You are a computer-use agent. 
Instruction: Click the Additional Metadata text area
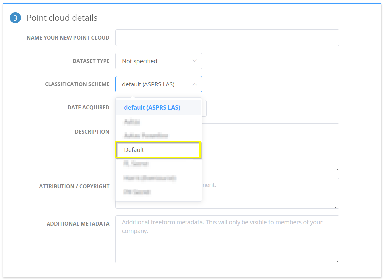pyautogui.click(x=227, y=239)
